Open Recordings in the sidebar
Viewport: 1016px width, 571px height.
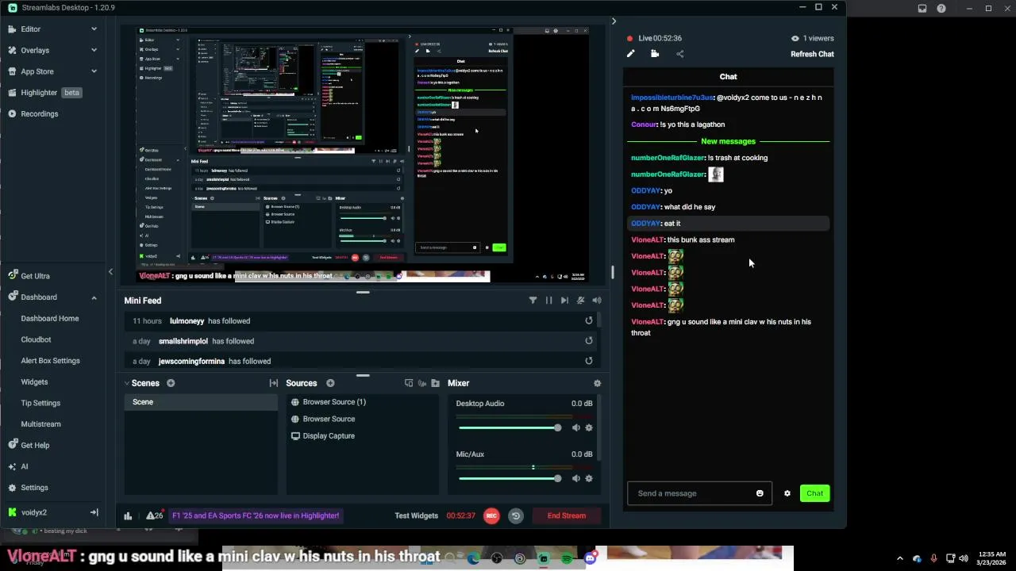point(39,114)
